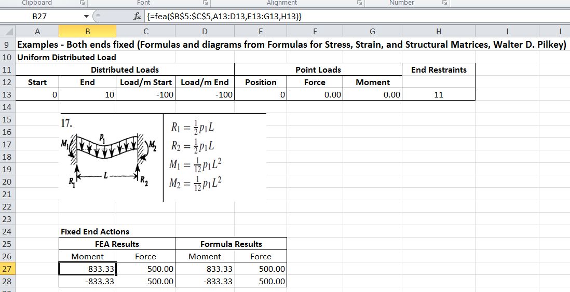Select column H header
This screenshot has height=292, width=570.
tap(439, 32)
